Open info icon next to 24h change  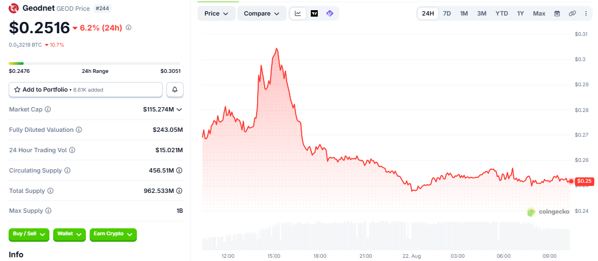tap(128, 27)
